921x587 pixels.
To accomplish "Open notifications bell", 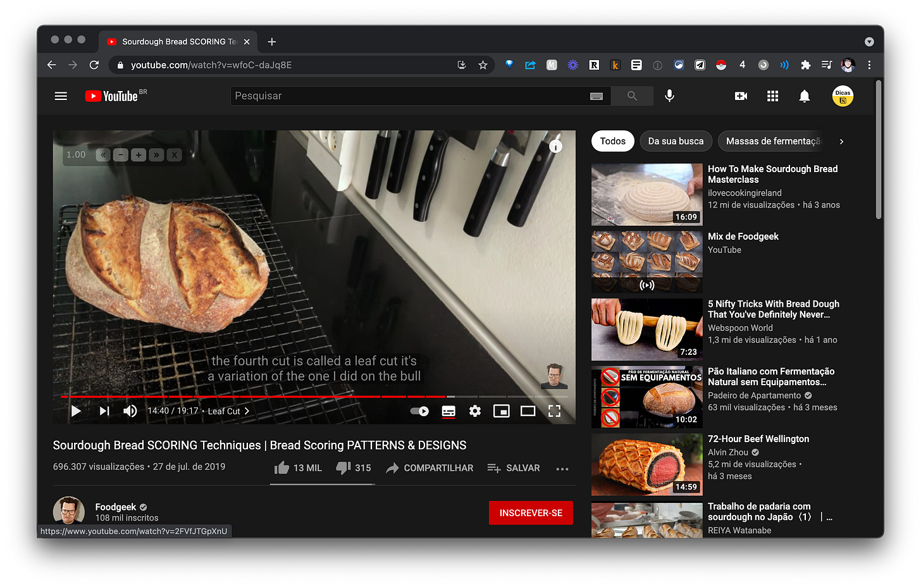I will (x=804, y=96).
